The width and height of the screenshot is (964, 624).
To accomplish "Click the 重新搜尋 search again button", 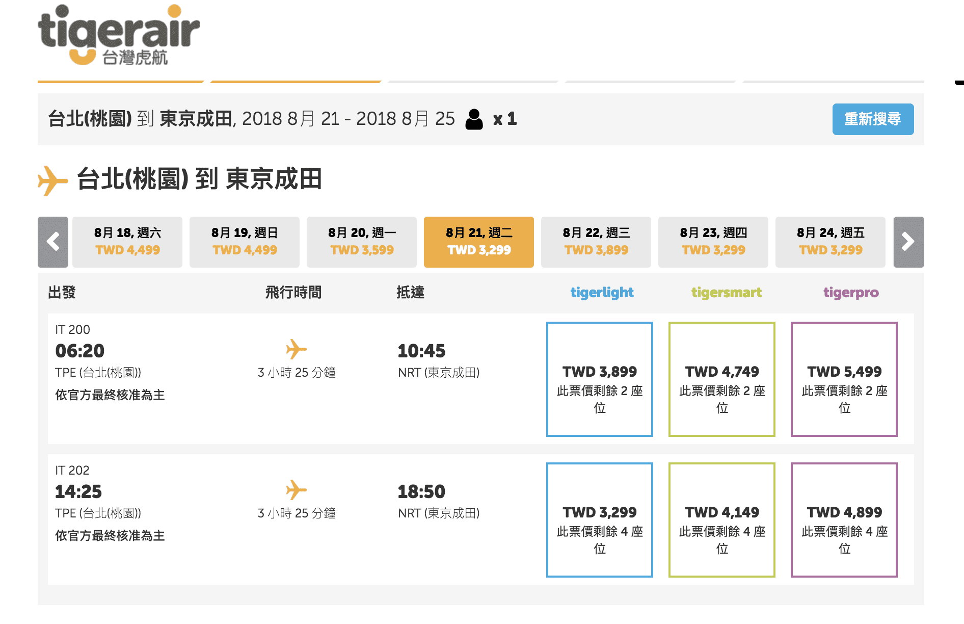I will pyautogui.click(x=873, y=119).
